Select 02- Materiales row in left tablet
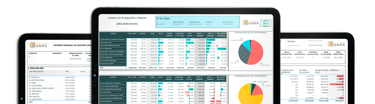This screenshot has height=104, width=375. coord(60,77)
